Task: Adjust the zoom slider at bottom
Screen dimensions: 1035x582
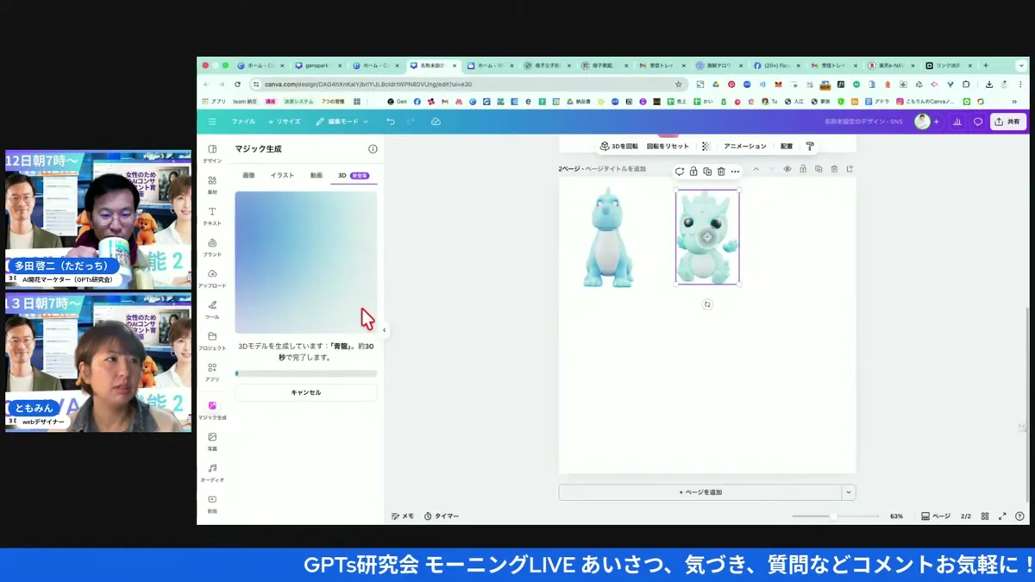Action: tap(835, 516)
